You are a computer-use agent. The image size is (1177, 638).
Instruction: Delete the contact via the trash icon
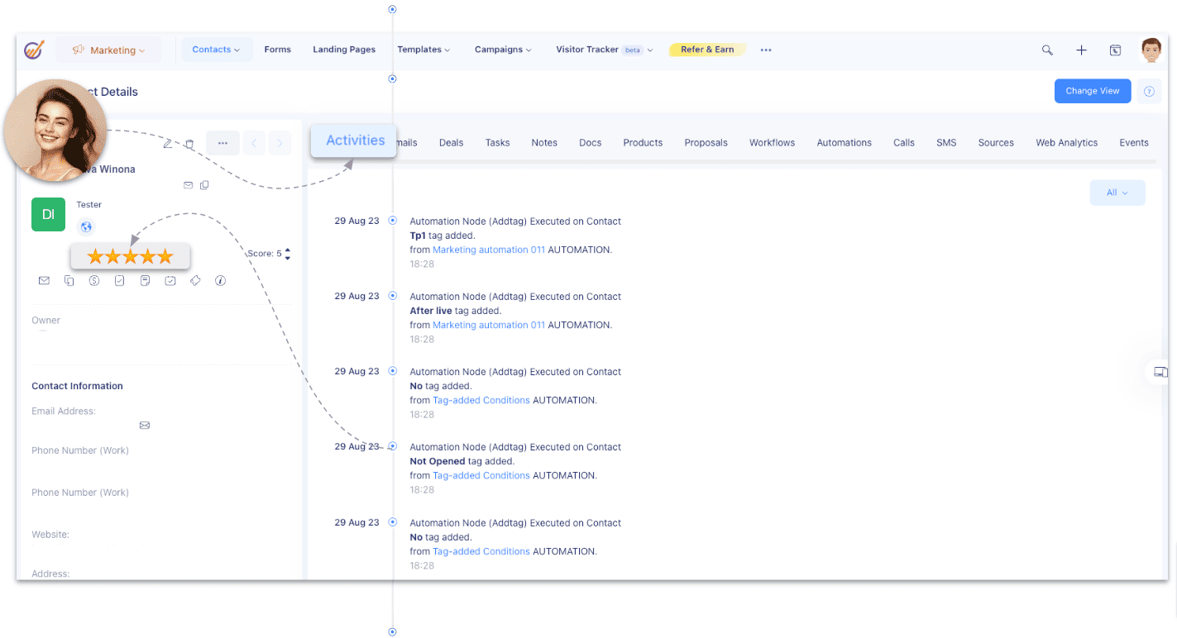[189, 143]
